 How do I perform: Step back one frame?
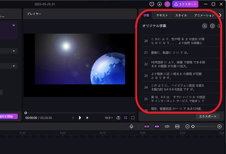[x=73, y=118]
